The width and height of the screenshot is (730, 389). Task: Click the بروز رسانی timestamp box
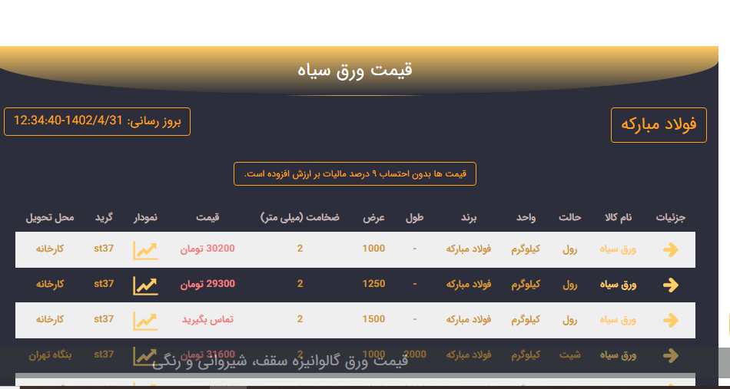[x=98, y=121]
